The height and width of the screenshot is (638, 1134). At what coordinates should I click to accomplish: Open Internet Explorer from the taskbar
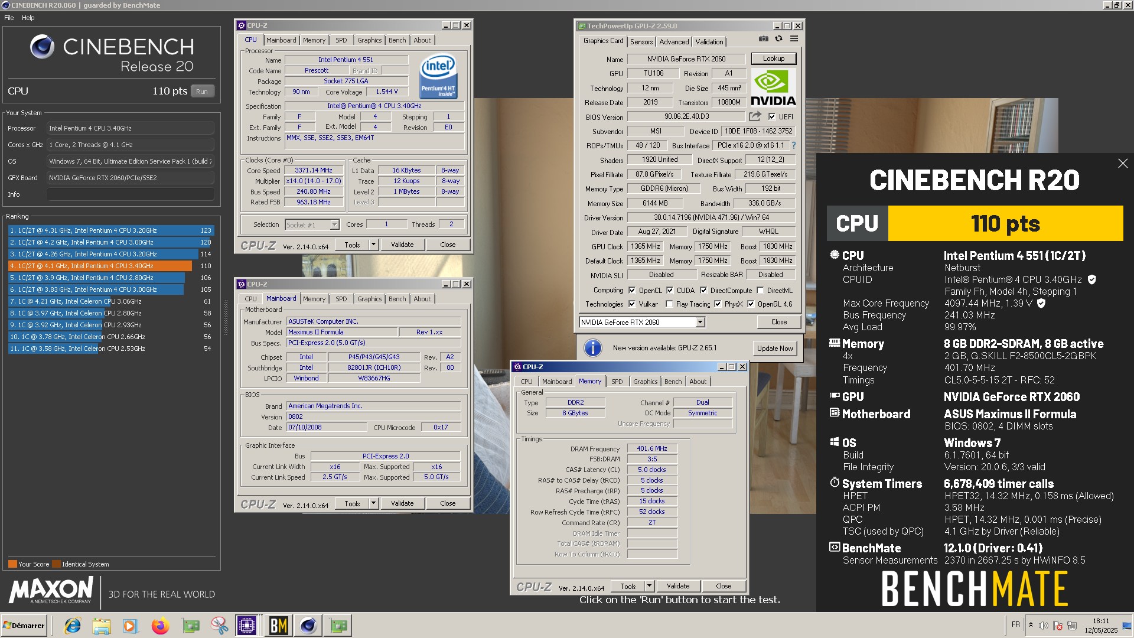pos(73,626)
